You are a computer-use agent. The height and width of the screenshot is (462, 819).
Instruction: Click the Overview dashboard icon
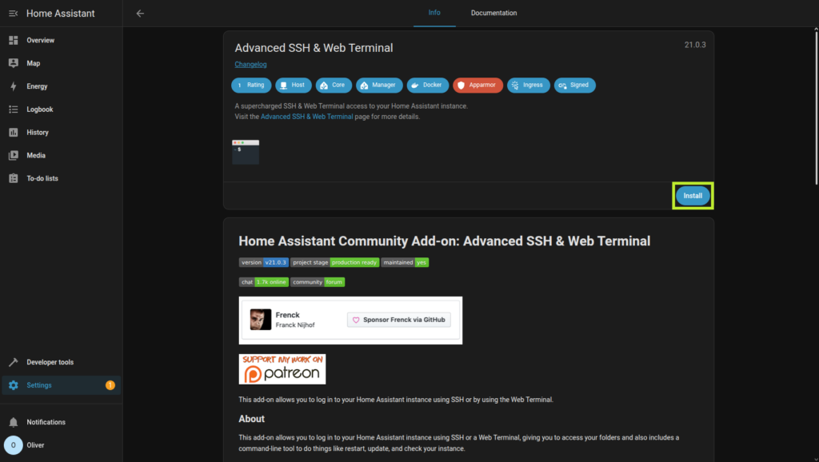click(14, 40)
